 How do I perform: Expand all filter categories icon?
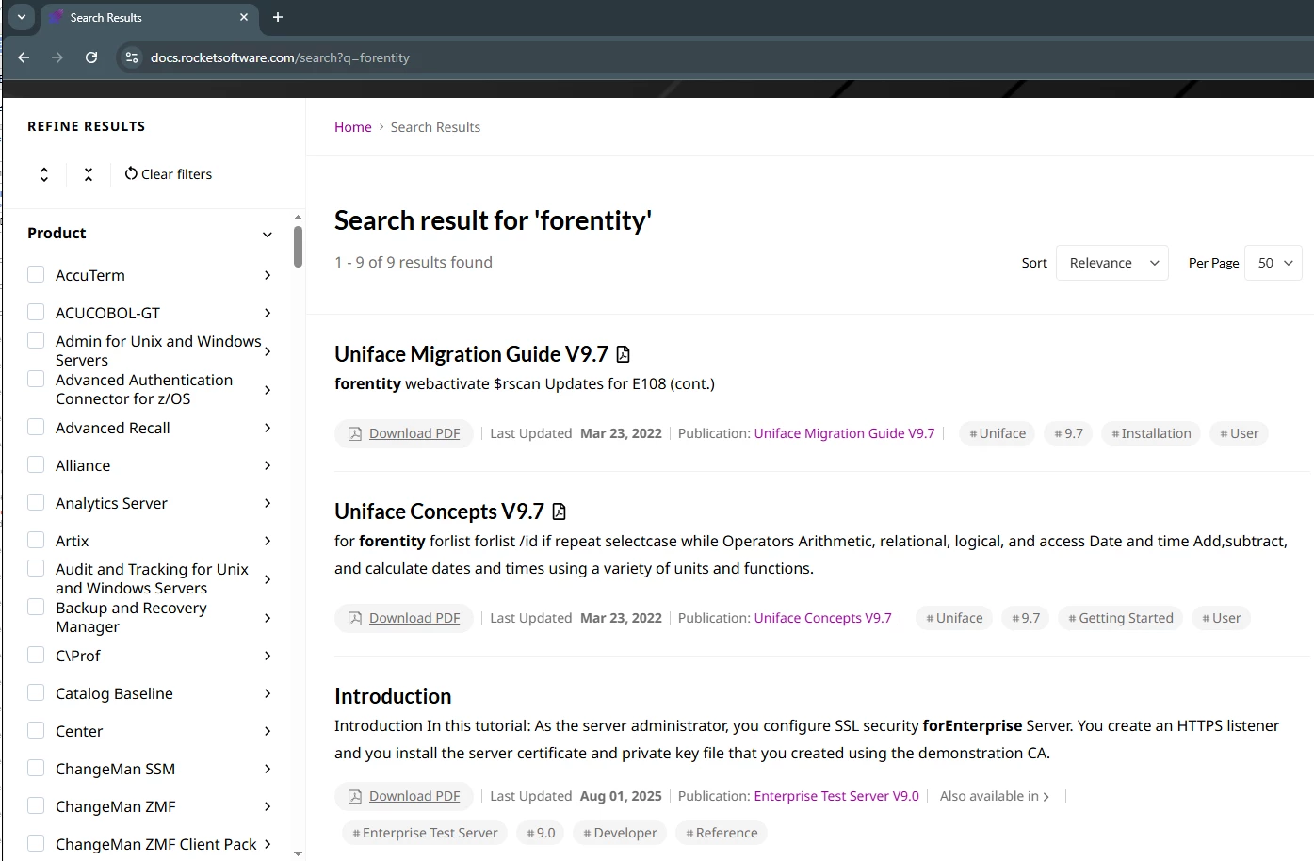pos(44,174)
